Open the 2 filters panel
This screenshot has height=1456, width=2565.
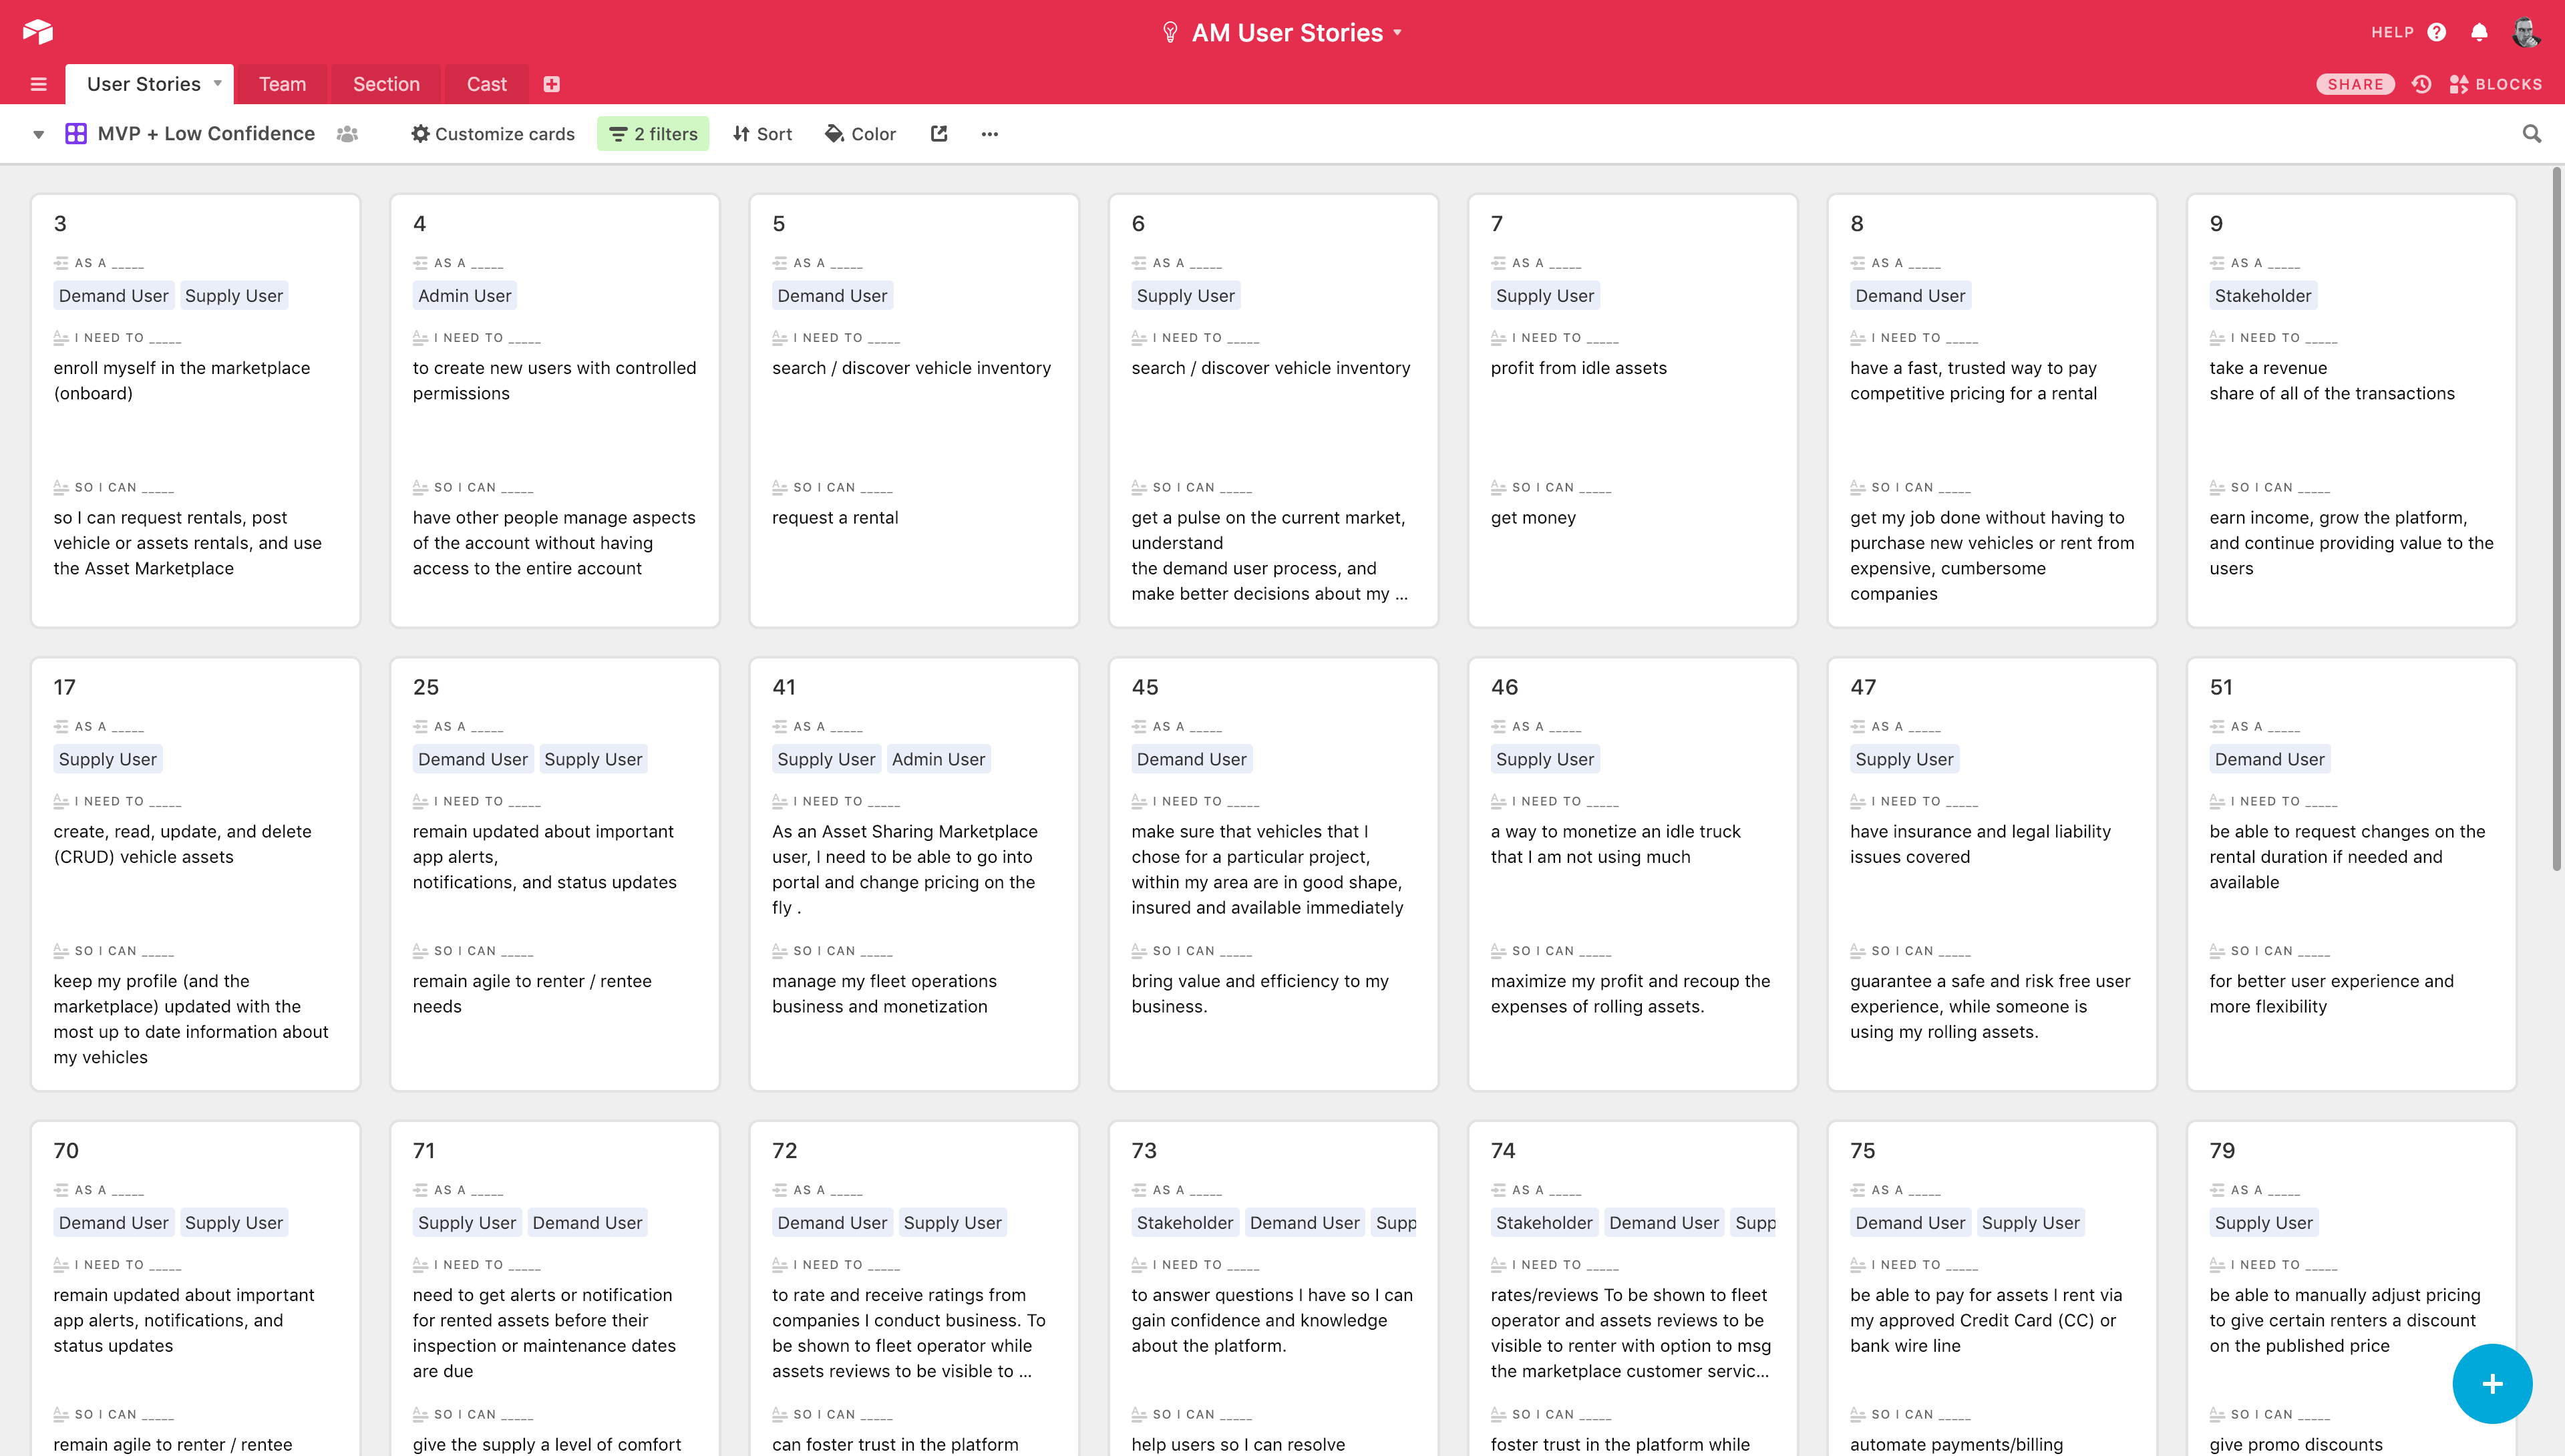(x=653, y=133)
